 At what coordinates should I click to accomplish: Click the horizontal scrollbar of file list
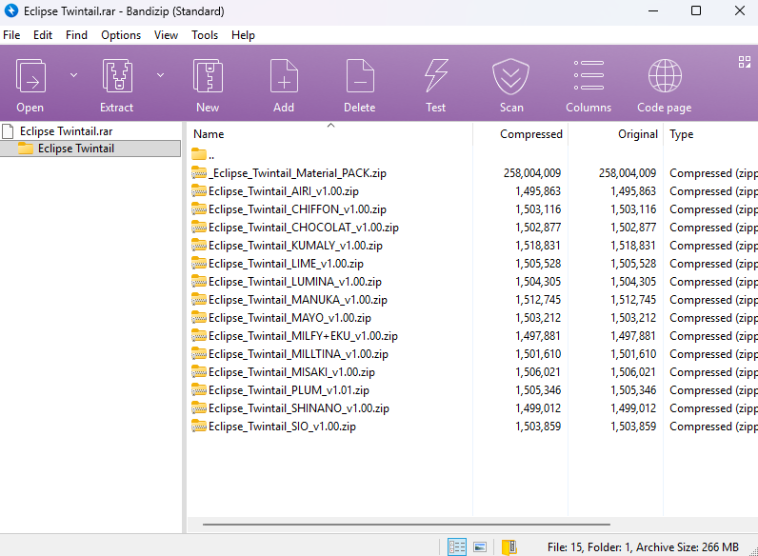(x=406, y=524)
